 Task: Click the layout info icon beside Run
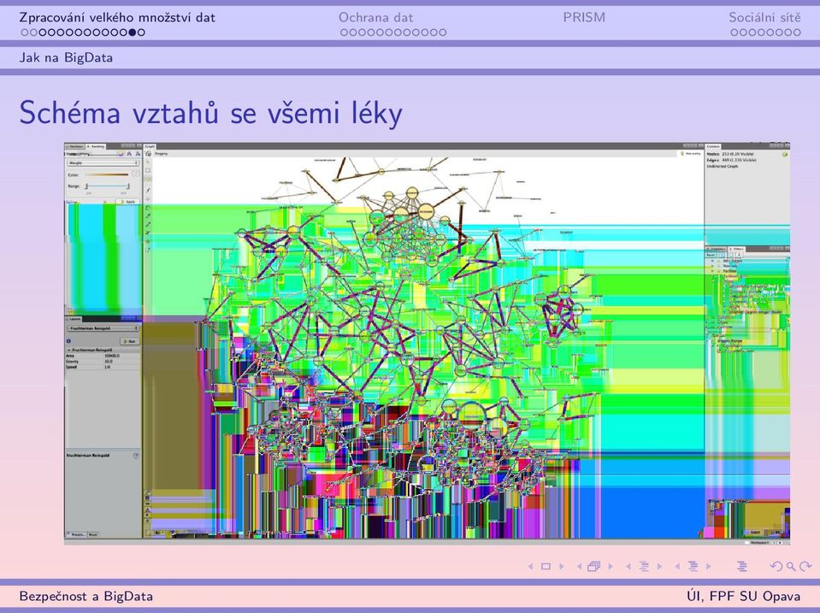[68, 341]
